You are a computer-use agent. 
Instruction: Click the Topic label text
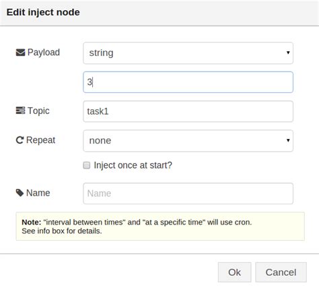coord(38,111)
